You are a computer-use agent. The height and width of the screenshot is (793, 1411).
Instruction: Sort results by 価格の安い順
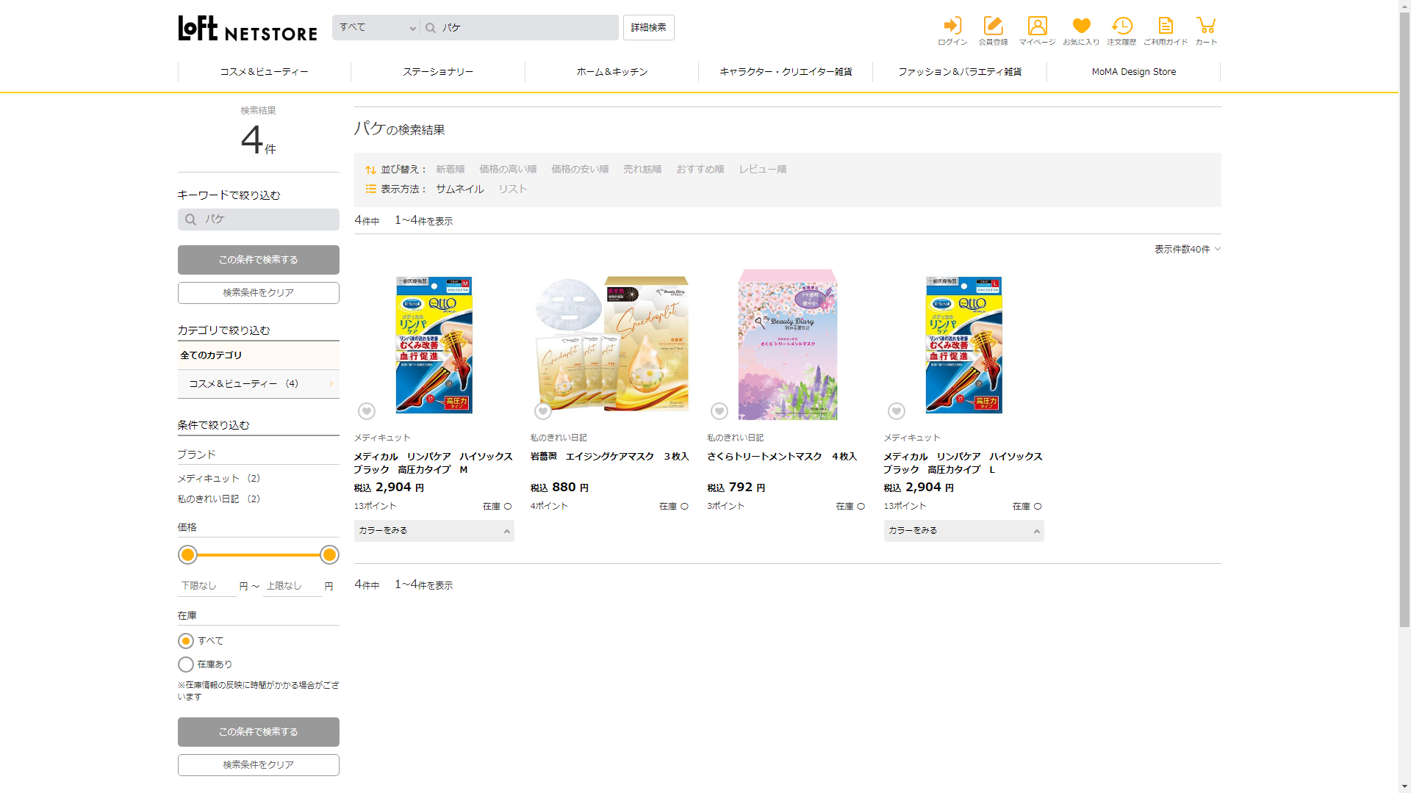tap(580, 170)
